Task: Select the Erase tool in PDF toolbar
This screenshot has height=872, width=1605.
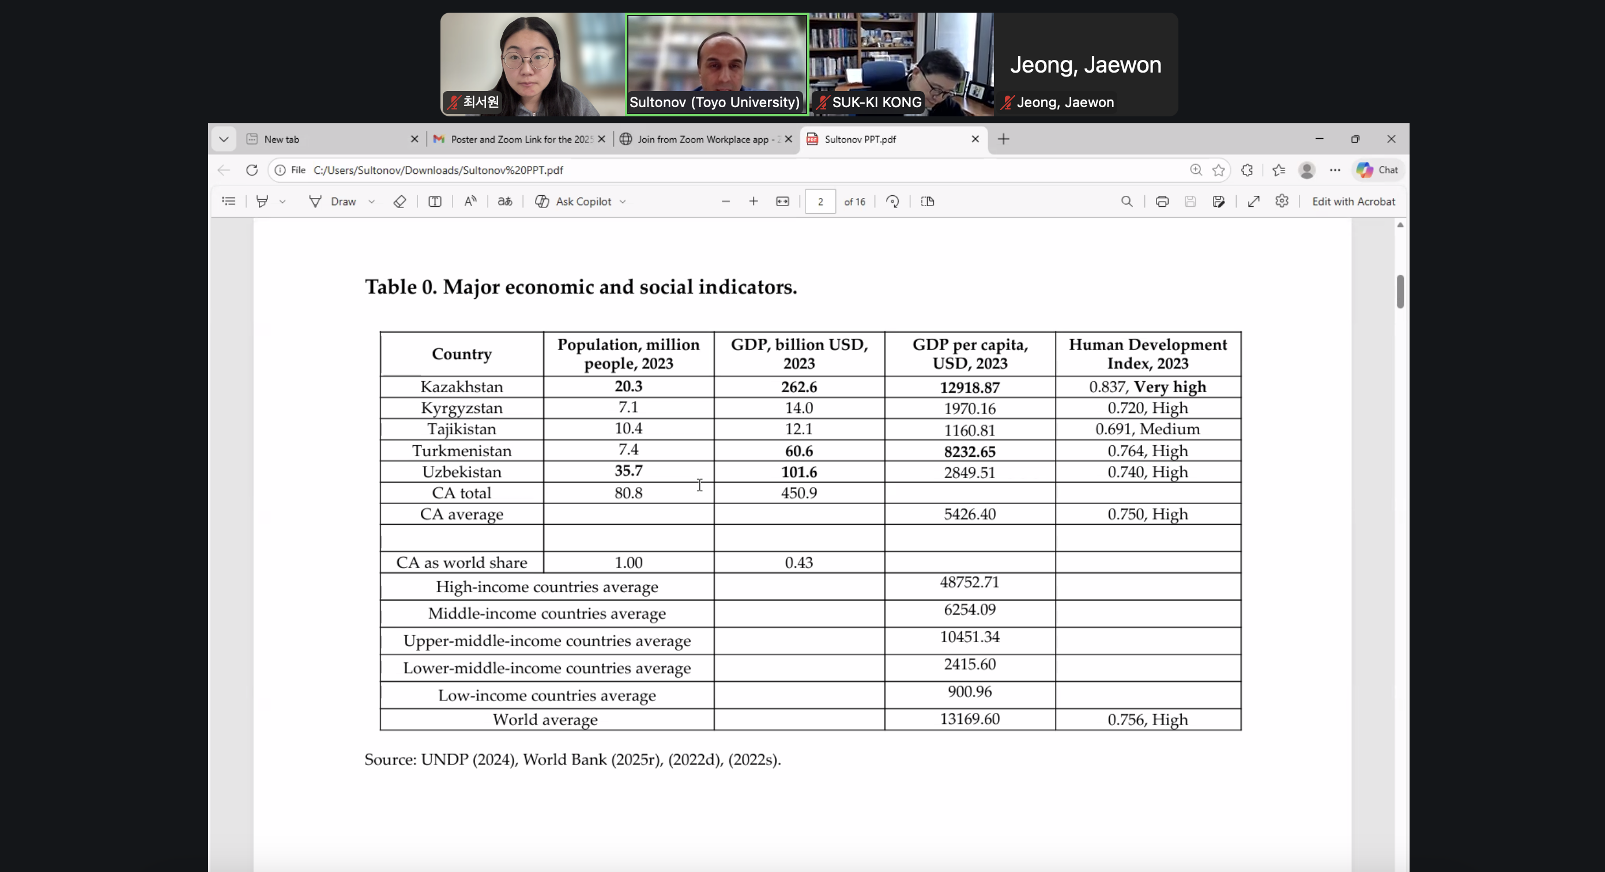Action: [x=400, y=202]
